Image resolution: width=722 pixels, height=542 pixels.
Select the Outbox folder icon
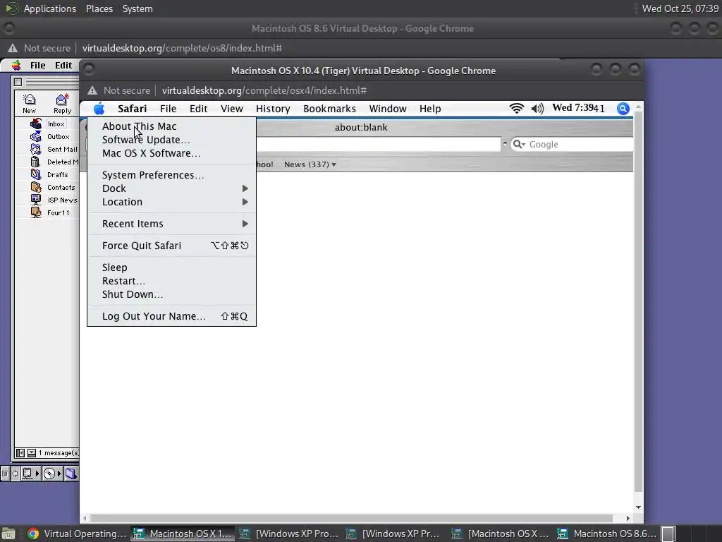(36, 136)
